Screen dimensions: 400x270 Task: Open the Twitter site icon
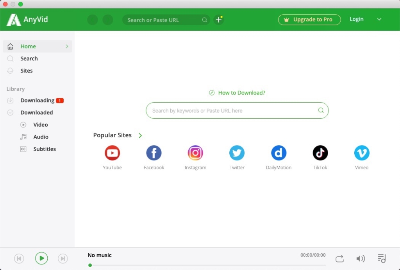(x=237, y=153)
